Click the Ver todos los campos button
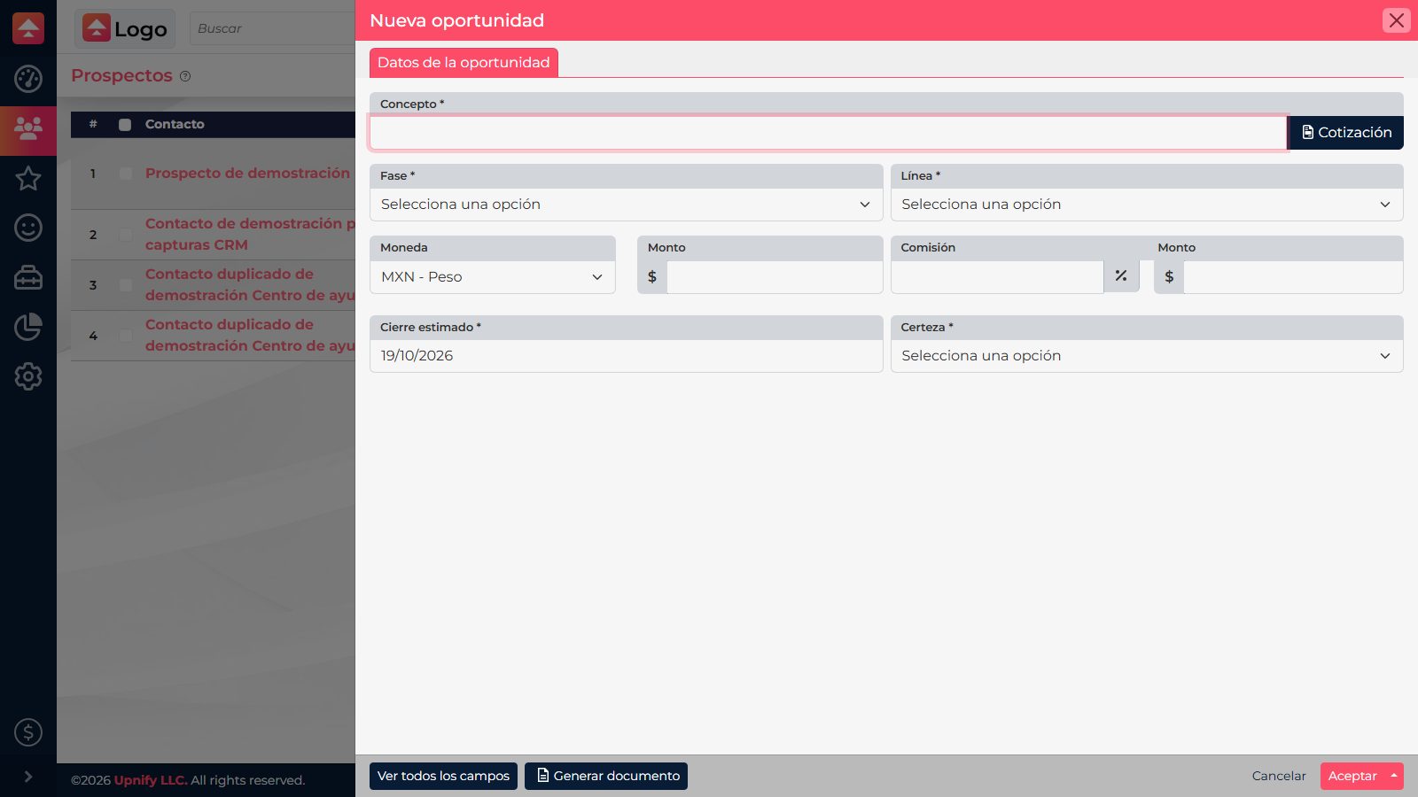Screen dimensions: 1418x797 (x=443, y=776)
